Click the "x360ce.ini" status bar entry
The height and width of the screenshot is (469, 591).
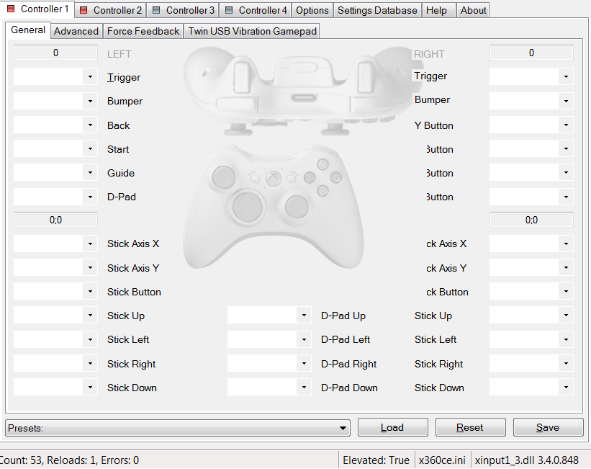tap(442, 460)
